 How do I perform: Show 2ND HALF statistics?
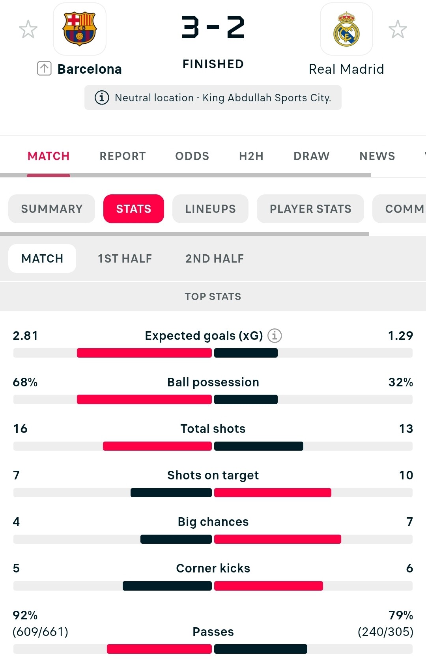pyautogui.click(x=214, y=259)
